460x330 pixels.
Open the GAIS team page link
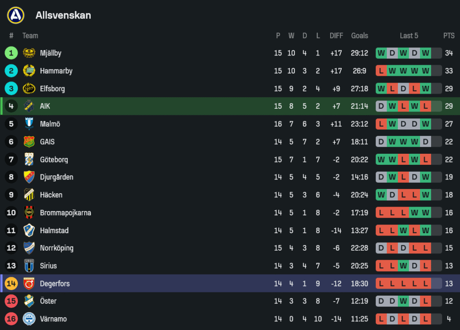coord(48,142)
